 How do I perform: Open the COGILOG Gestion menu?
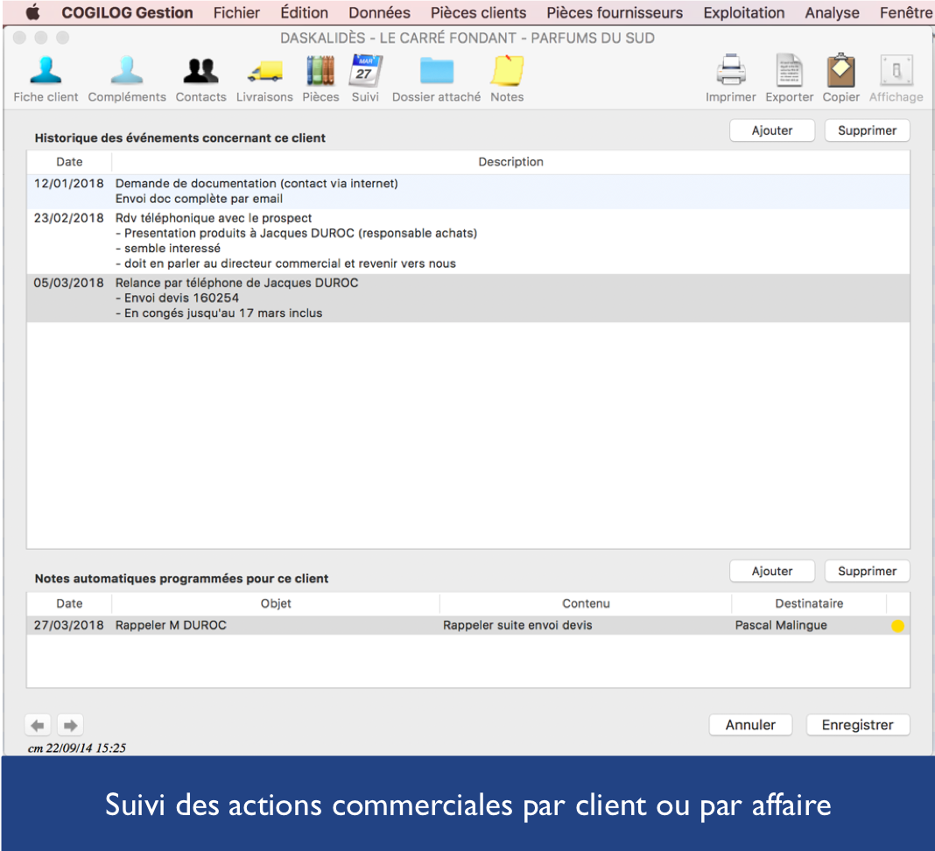(x=127, y=12)
